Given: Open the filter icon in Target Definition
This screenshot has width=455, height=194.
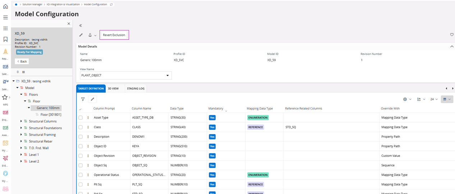Looking at the screenshot, I should point(83,99).
